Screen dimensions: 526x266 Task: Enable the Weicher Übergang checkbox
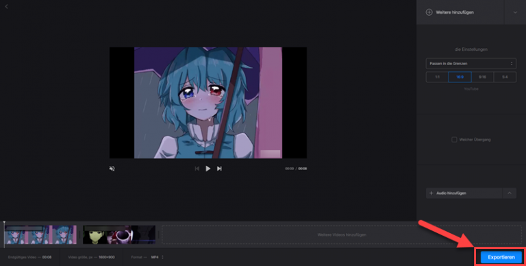454,139
